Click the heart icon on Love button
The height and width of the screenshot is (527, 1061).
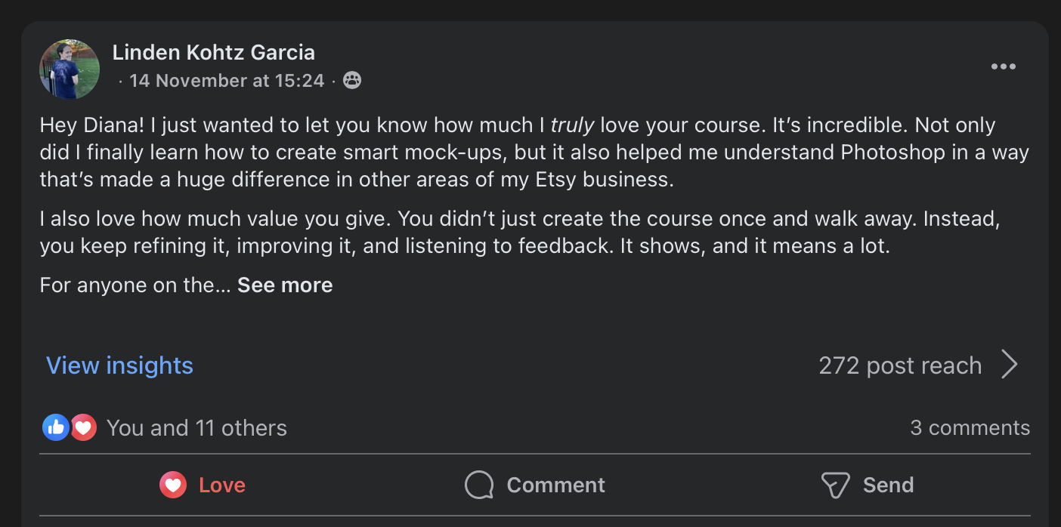tap(173, 485)
